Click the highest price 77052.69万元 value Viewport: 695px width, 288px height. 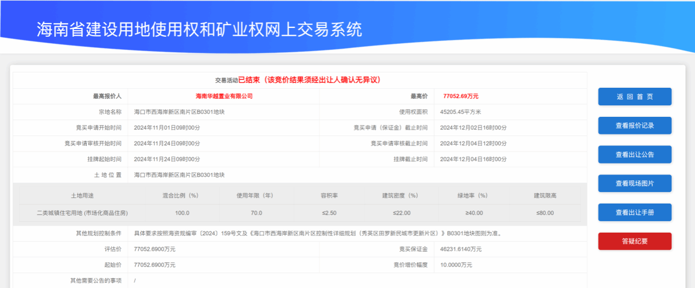[x=461, y=96]
